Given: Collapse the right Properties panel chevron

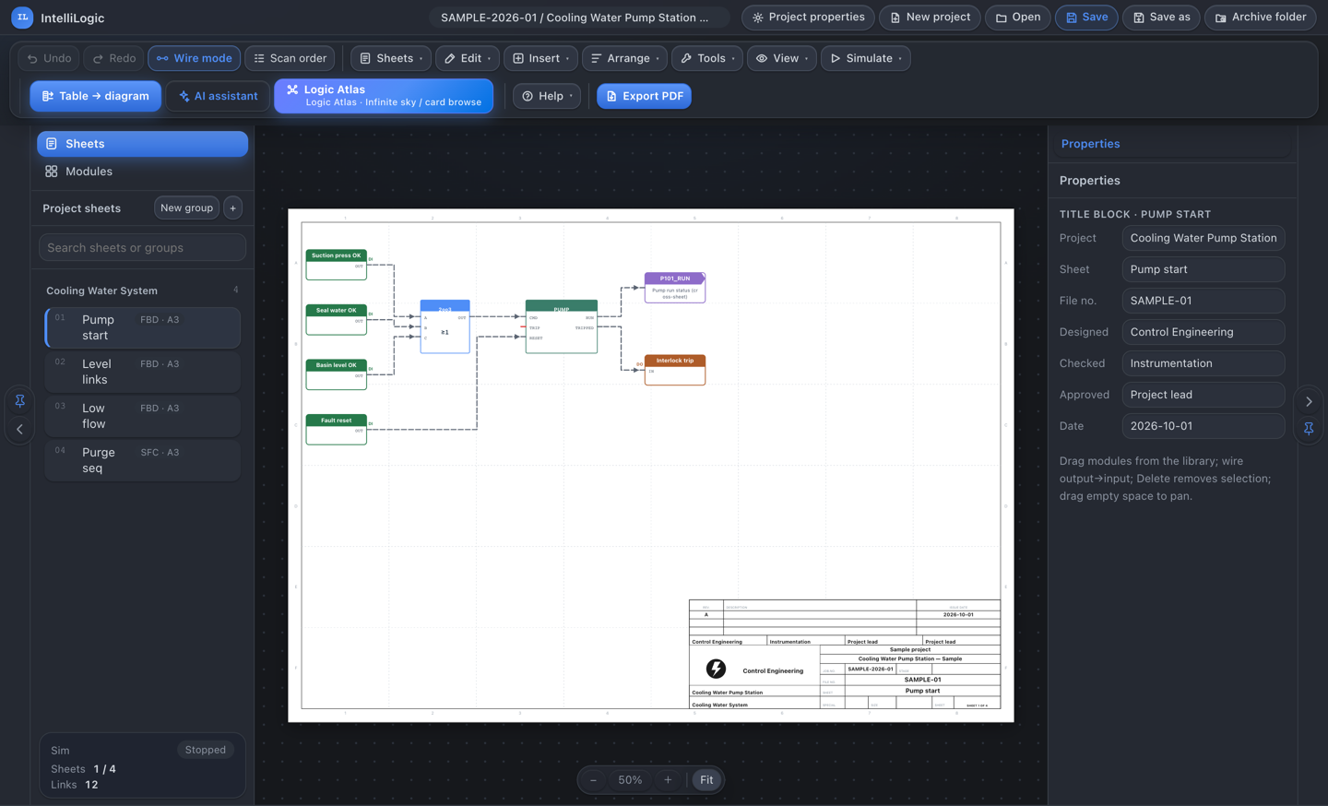Looking at the screenshot, I should 1309,401.
